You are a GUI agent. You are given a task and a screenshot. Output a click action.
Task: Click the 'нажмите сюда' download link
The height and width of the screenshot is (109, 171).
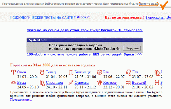[149, 4]
